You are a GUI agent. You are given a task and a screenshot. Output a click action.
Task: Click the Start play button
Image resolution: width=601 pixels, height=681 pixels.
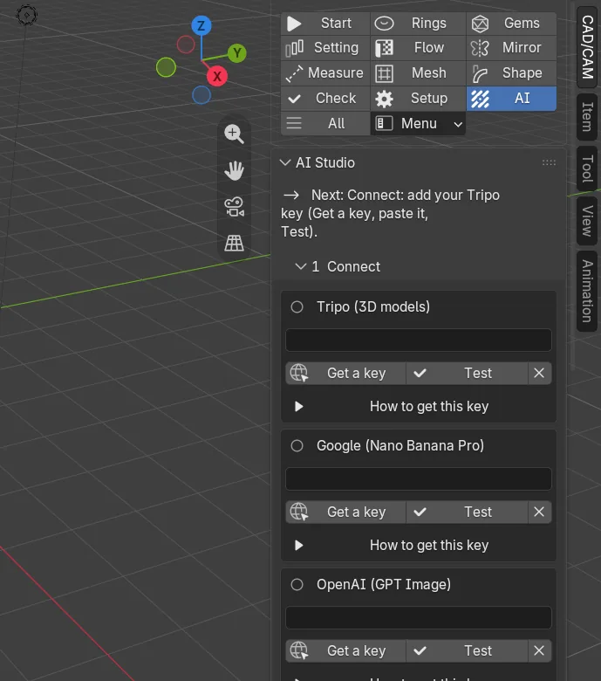(325, 24)
